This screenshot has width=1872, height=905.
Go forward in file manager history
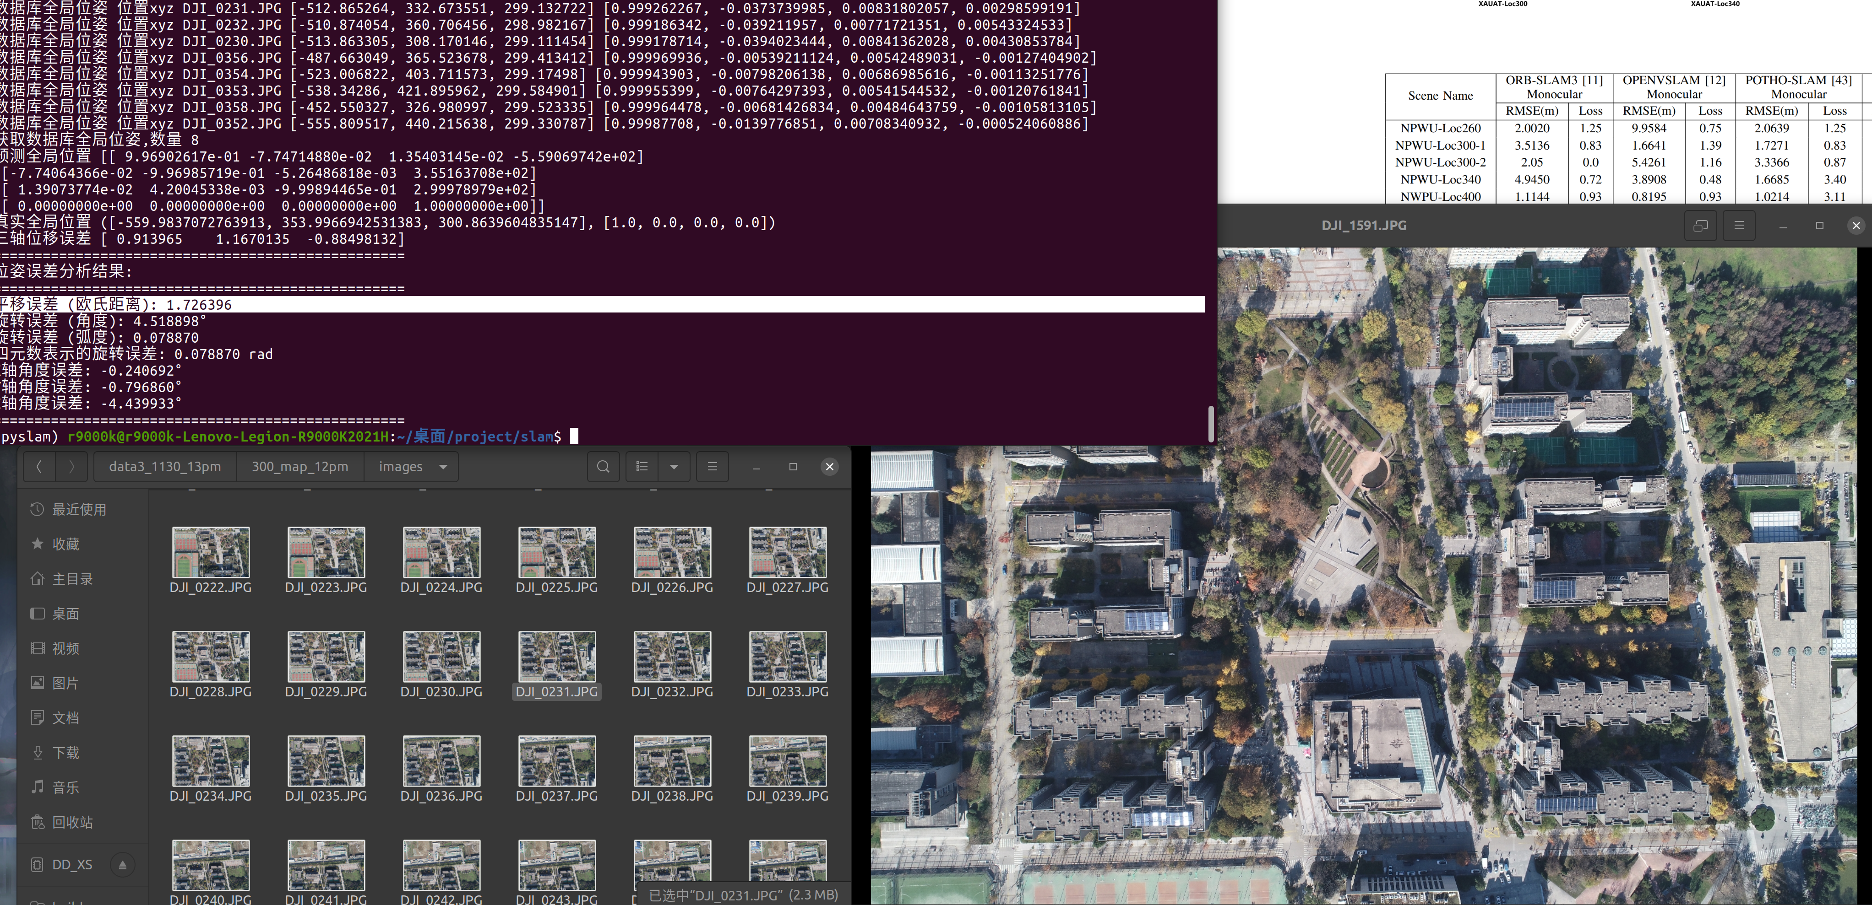click(71, 466)
